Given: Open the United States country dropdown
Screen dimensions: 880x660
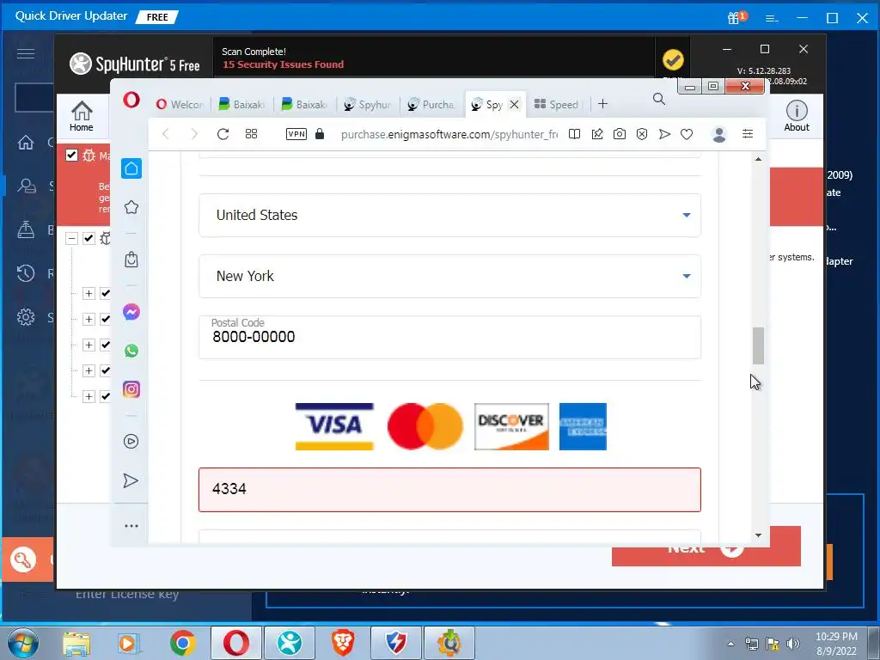Looking at the screenshot, I should [449, 215].
